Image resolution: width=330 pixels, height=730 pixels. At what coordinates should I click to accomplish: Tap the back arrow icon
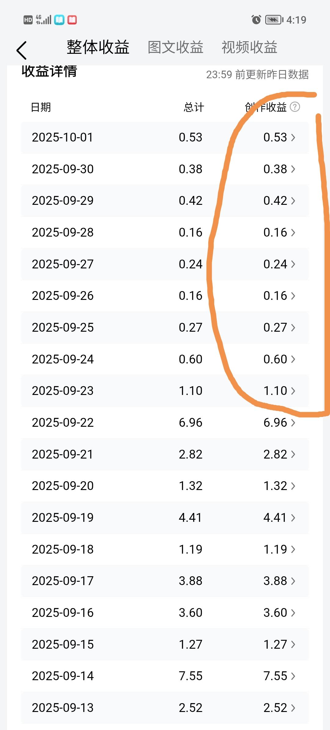(x=21, y=50)
